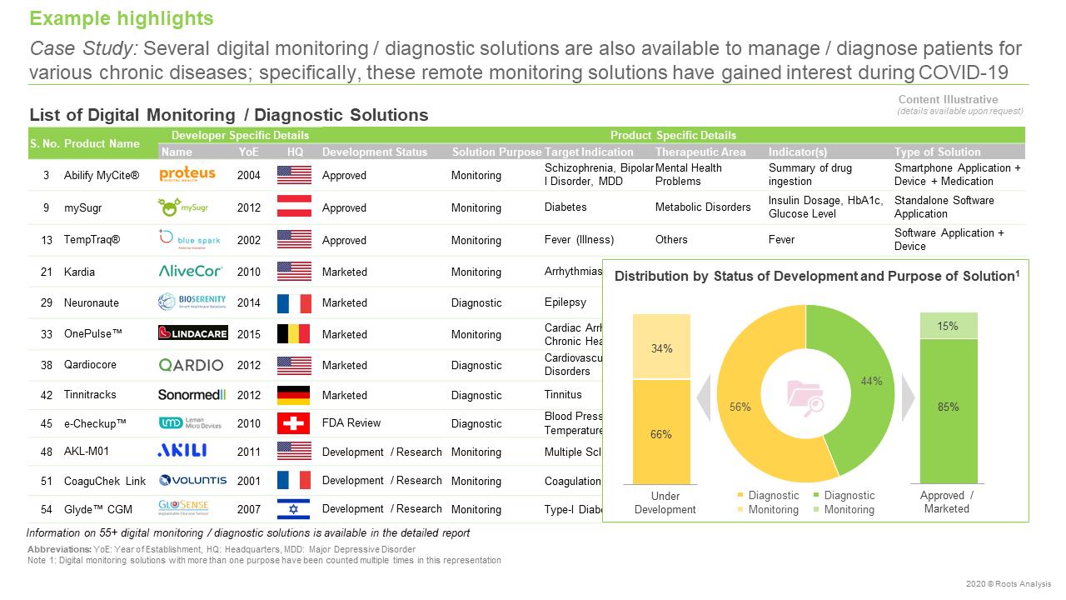
Task: Click the Standalone Software Application cell
Action: tap(944, 207)
